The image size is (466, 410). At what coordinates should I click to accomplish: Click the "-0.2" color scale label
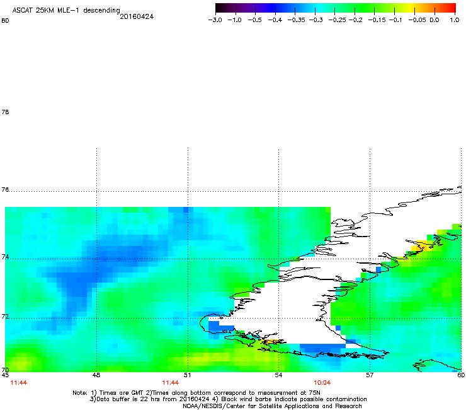(x=356, y=20)
